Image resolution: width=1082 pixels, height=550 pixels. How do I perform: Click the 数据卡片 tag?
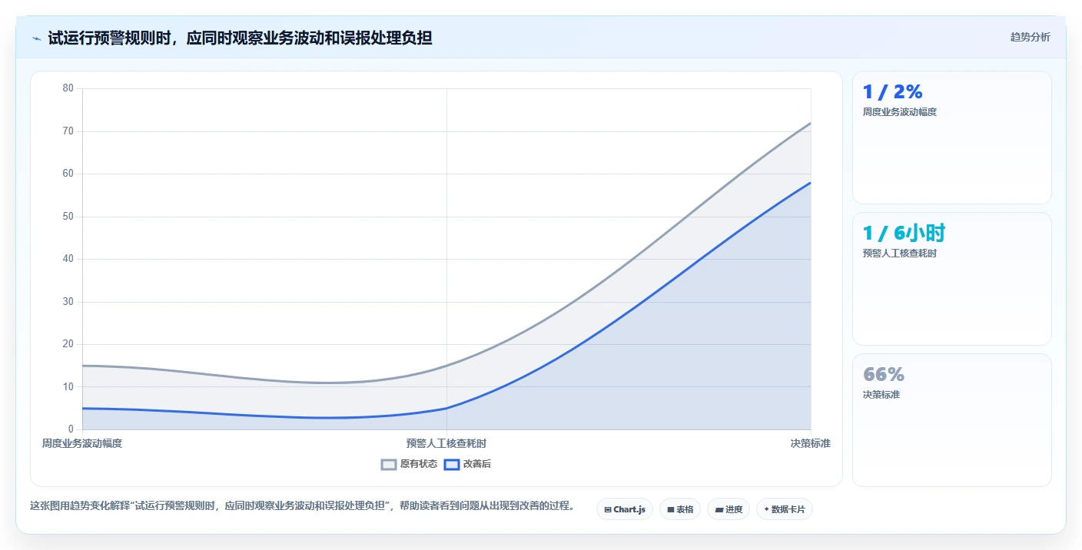click(x=785, y=509)
